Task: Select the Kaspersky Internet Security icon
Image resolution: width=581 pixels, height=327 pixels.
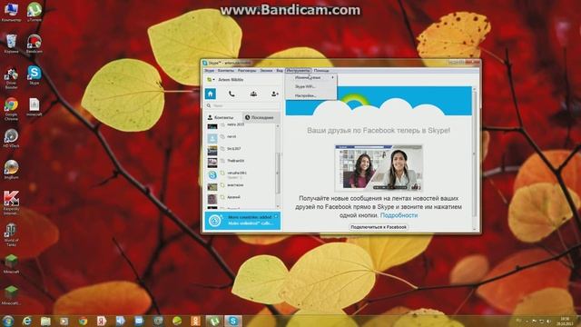Action: 11,203
